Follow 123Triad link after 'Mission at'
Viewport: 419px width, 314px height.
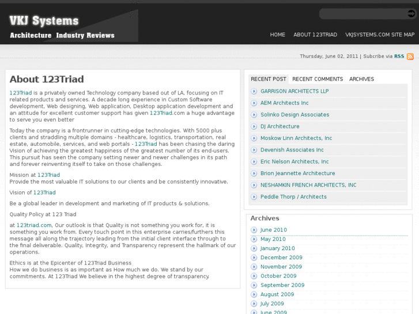pos(48,175)
